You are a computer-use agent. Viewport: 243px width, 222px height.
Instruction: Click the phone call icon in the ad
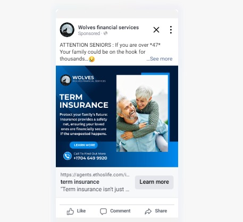coord(68,156)
